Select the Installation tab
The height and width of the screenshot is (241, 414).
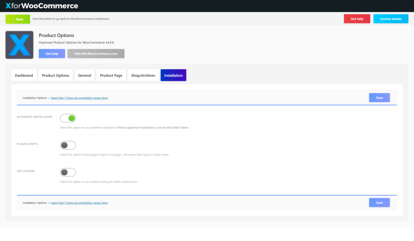(173, 75)
